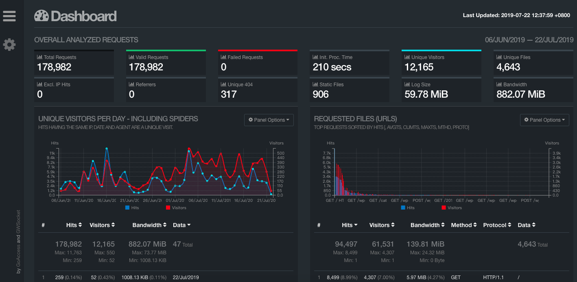Sort Unique Visitors table by Data column
This screenshot has height=282, width=577.
tap(181, 225)
